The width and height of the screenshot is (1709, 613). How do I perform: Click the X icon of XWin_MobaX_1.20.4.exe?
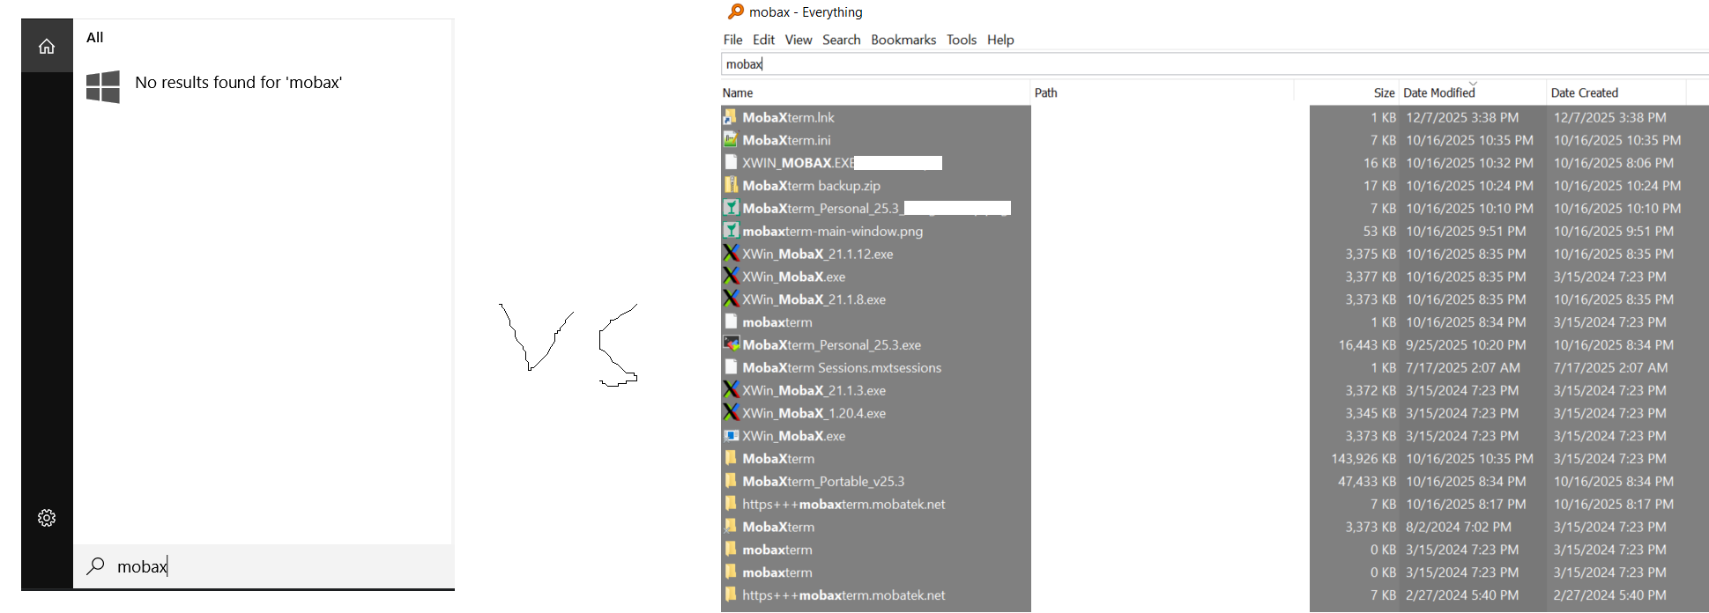tap(731, 413)
